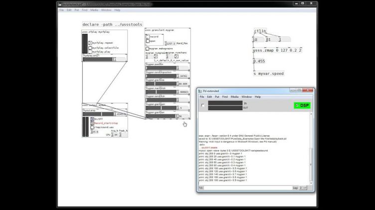Open Put menu in Pd-extended window
Viewport: 375px width, 210px height.
click(217, 97)
